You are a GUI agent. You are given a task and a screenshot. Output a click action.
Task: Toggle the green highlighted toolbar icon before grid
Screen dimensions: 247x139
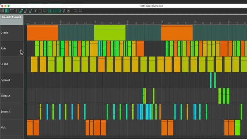pyautogui.click(x=50, y=11)
